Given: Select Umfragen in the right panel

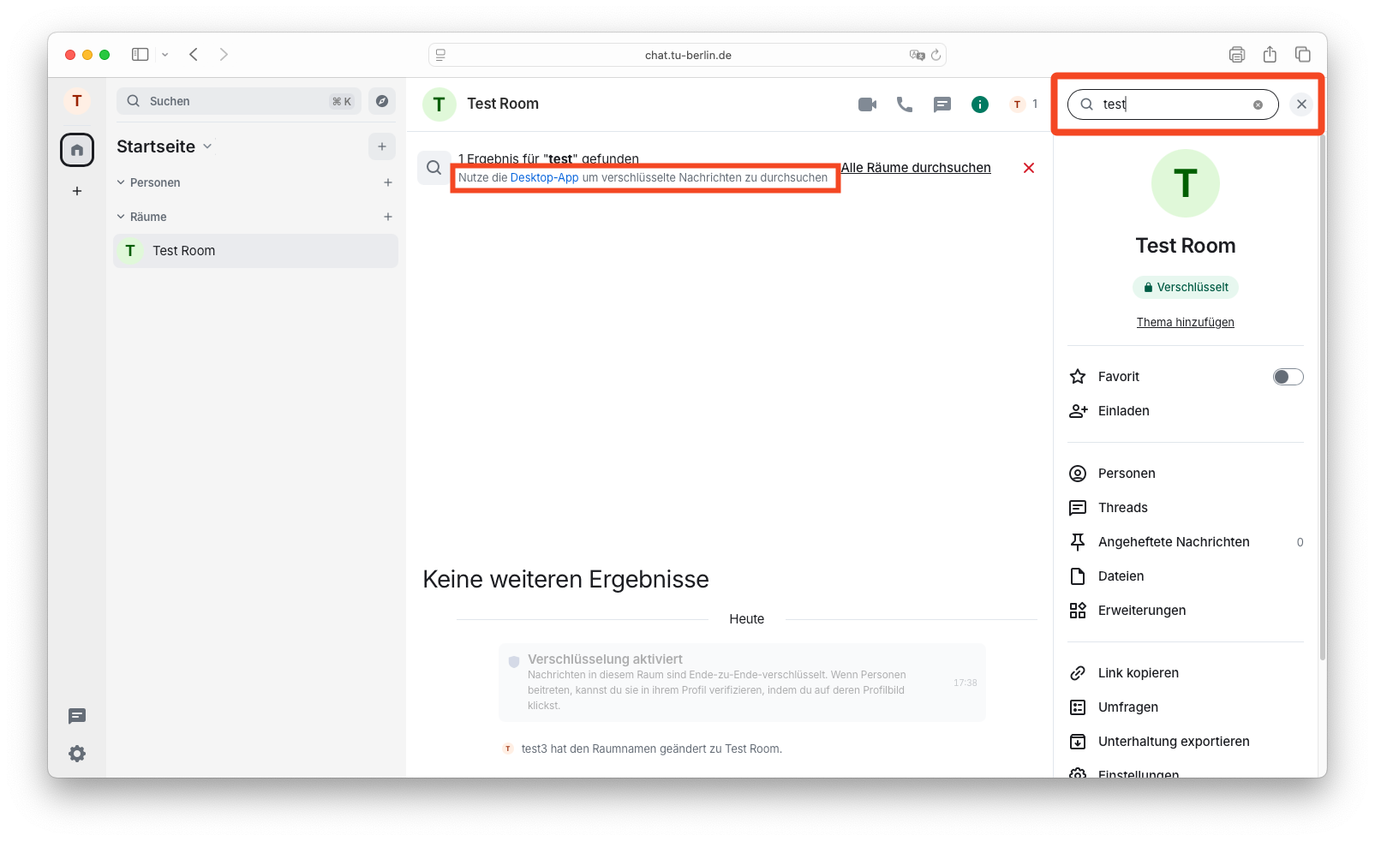Looking at the screenshot, I should (1127, 707).
